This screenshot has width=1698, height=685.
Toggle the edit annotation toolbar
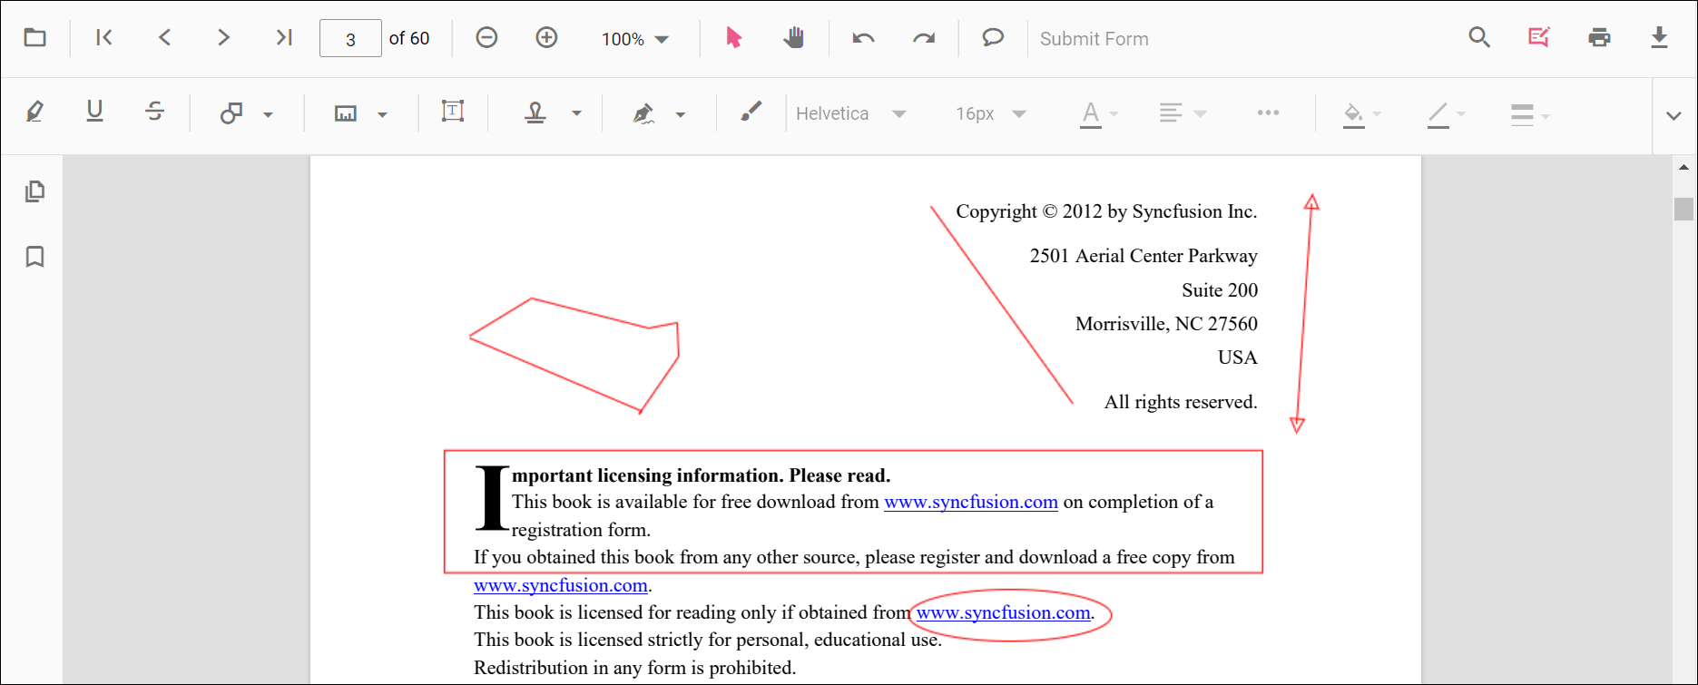click(x=1539, y=37)
